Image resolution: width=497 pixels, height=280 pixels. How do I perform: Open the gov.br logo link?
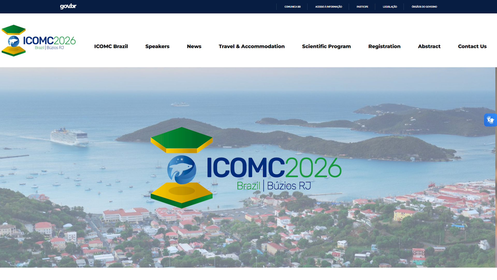(x=68, y=6)
